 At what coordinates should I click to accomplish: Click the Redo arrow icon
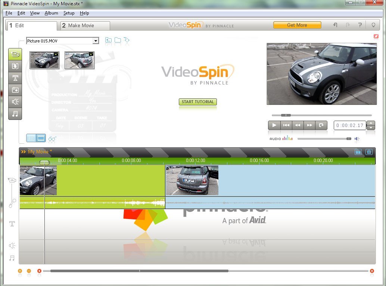click(348, 25)
